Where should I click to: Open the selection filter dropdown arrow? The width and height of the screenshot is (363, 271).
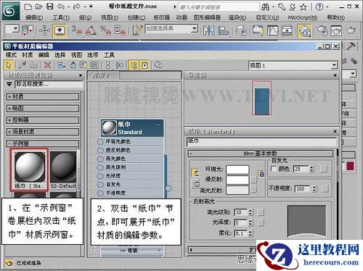pyautogui.click(x=16, y=29)
